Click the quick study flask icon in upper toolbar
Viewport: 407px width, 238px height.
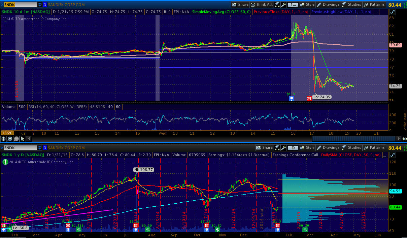[277, 5]
